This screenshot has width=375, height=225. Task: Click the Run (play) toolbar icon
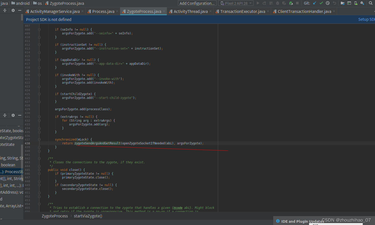[x=258, y=3]
